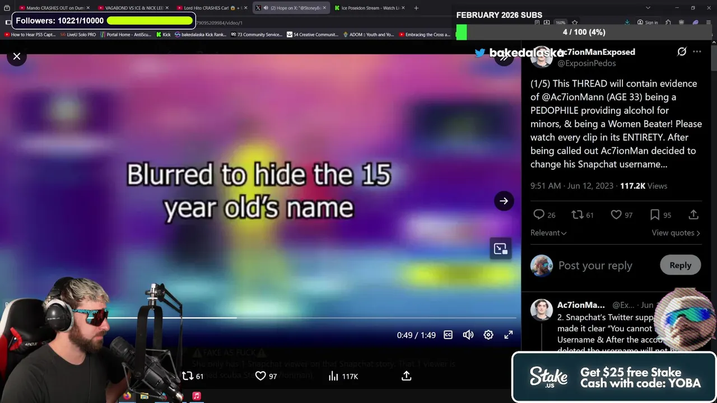The width and height of the screenshot is (717, 403).
Task: Mute the video volume
Action: coord(468,335)
